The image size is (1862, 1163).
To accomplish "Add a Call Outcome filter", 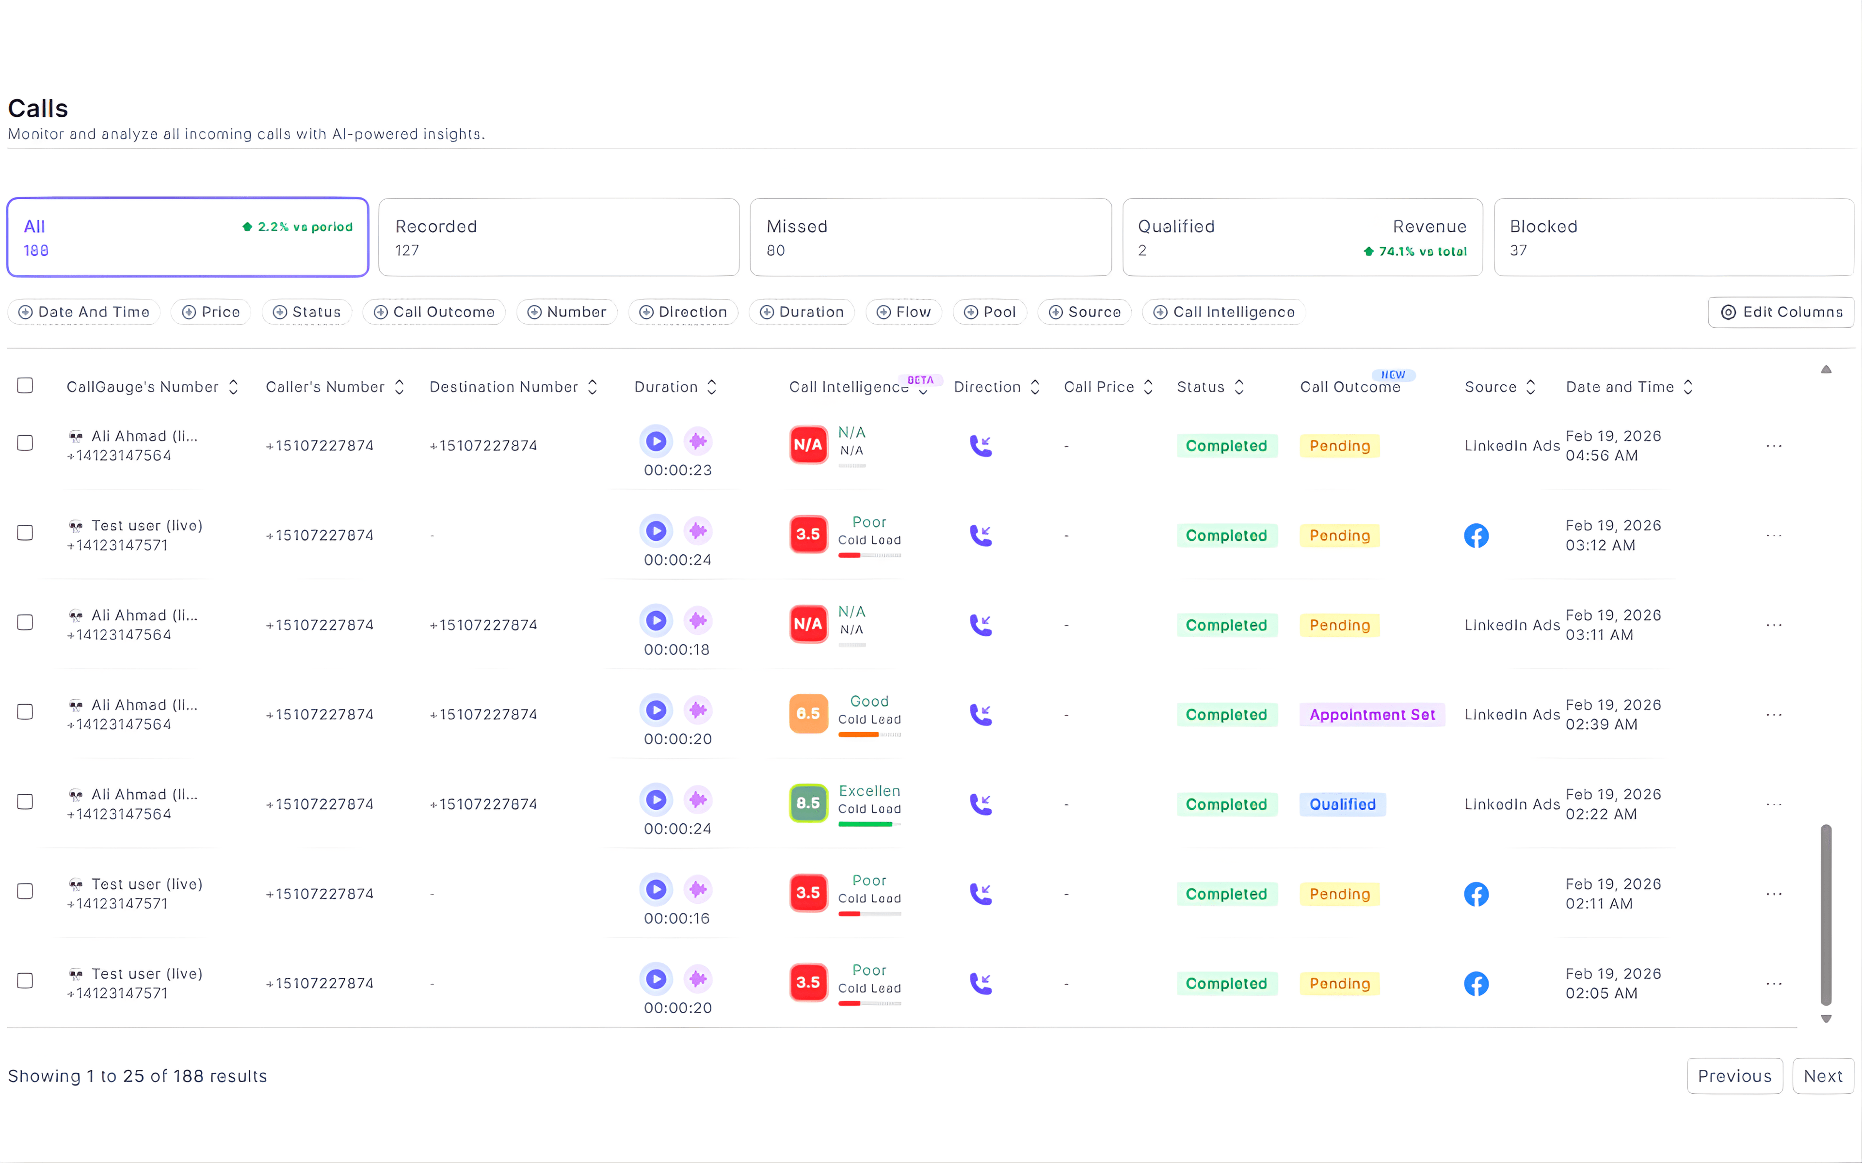I will pos(433,312).
